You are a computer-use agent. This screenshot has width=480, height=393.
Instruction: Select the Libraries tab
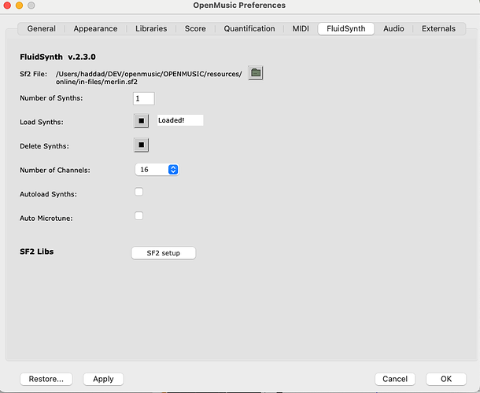point(151,29)
